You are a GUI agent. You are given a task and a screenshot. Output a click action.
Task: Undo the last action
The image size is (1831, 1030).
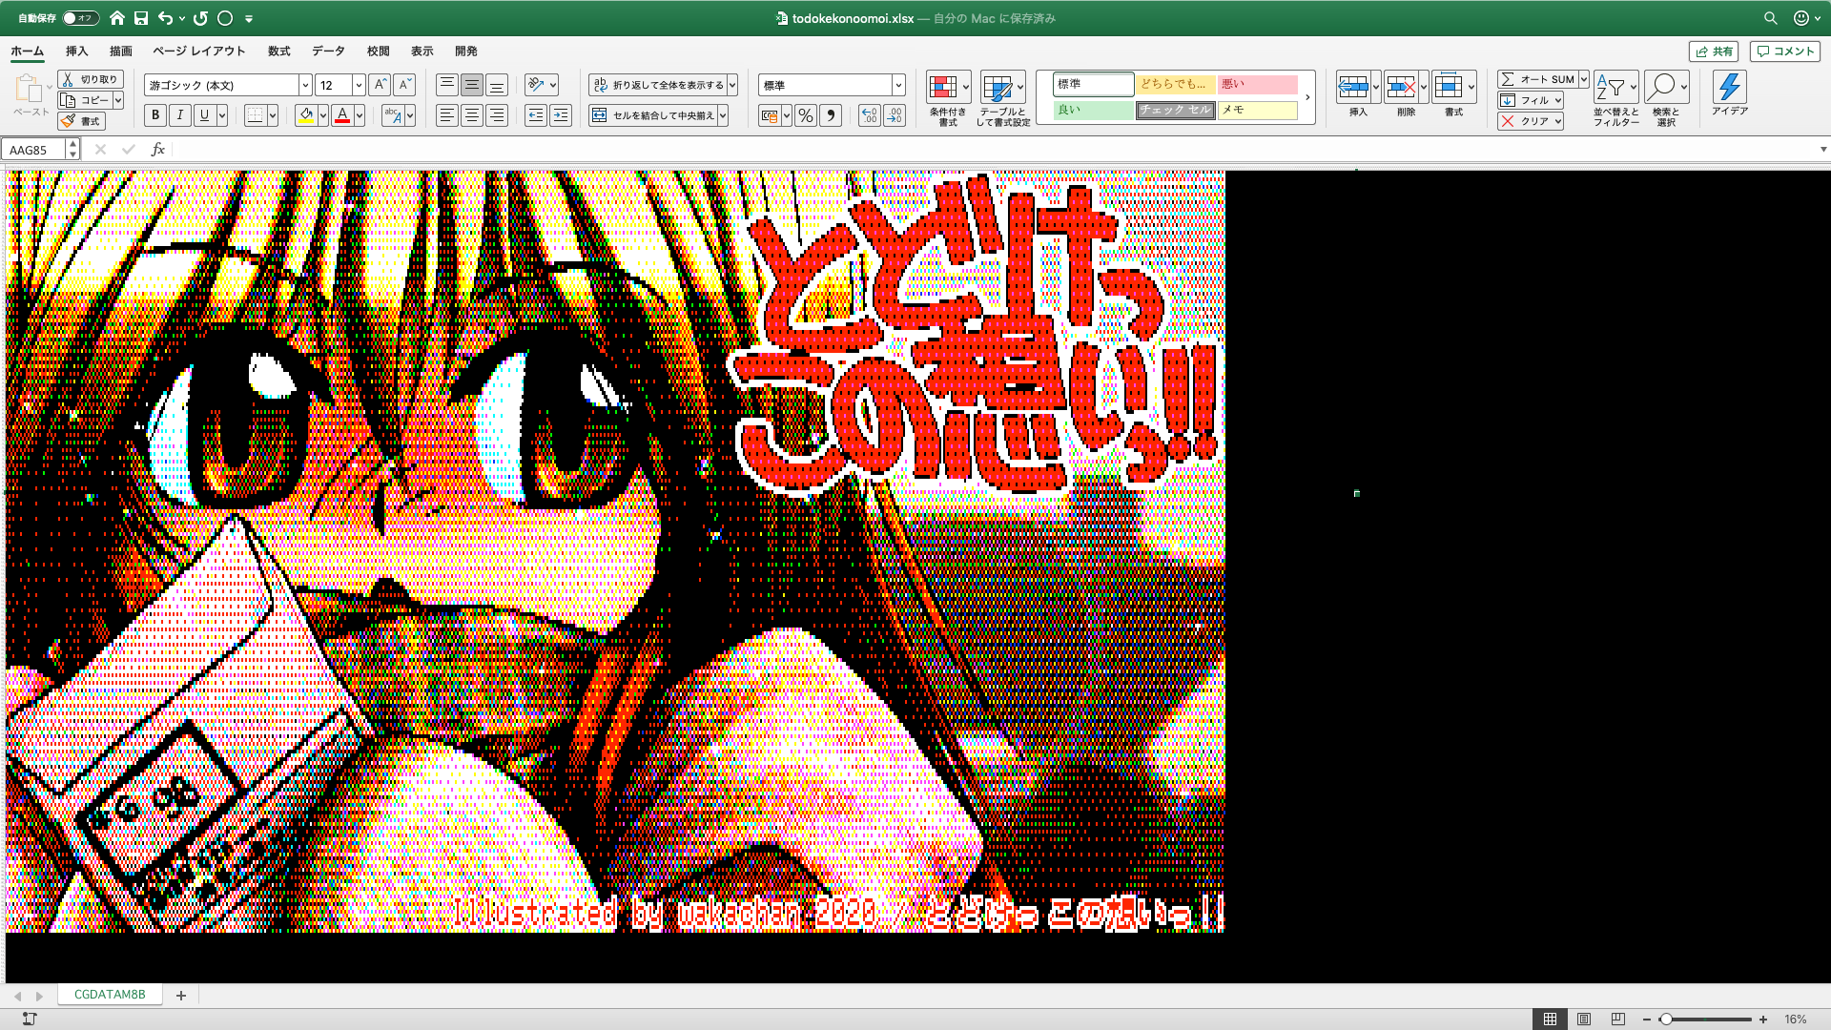pos(166,18)
